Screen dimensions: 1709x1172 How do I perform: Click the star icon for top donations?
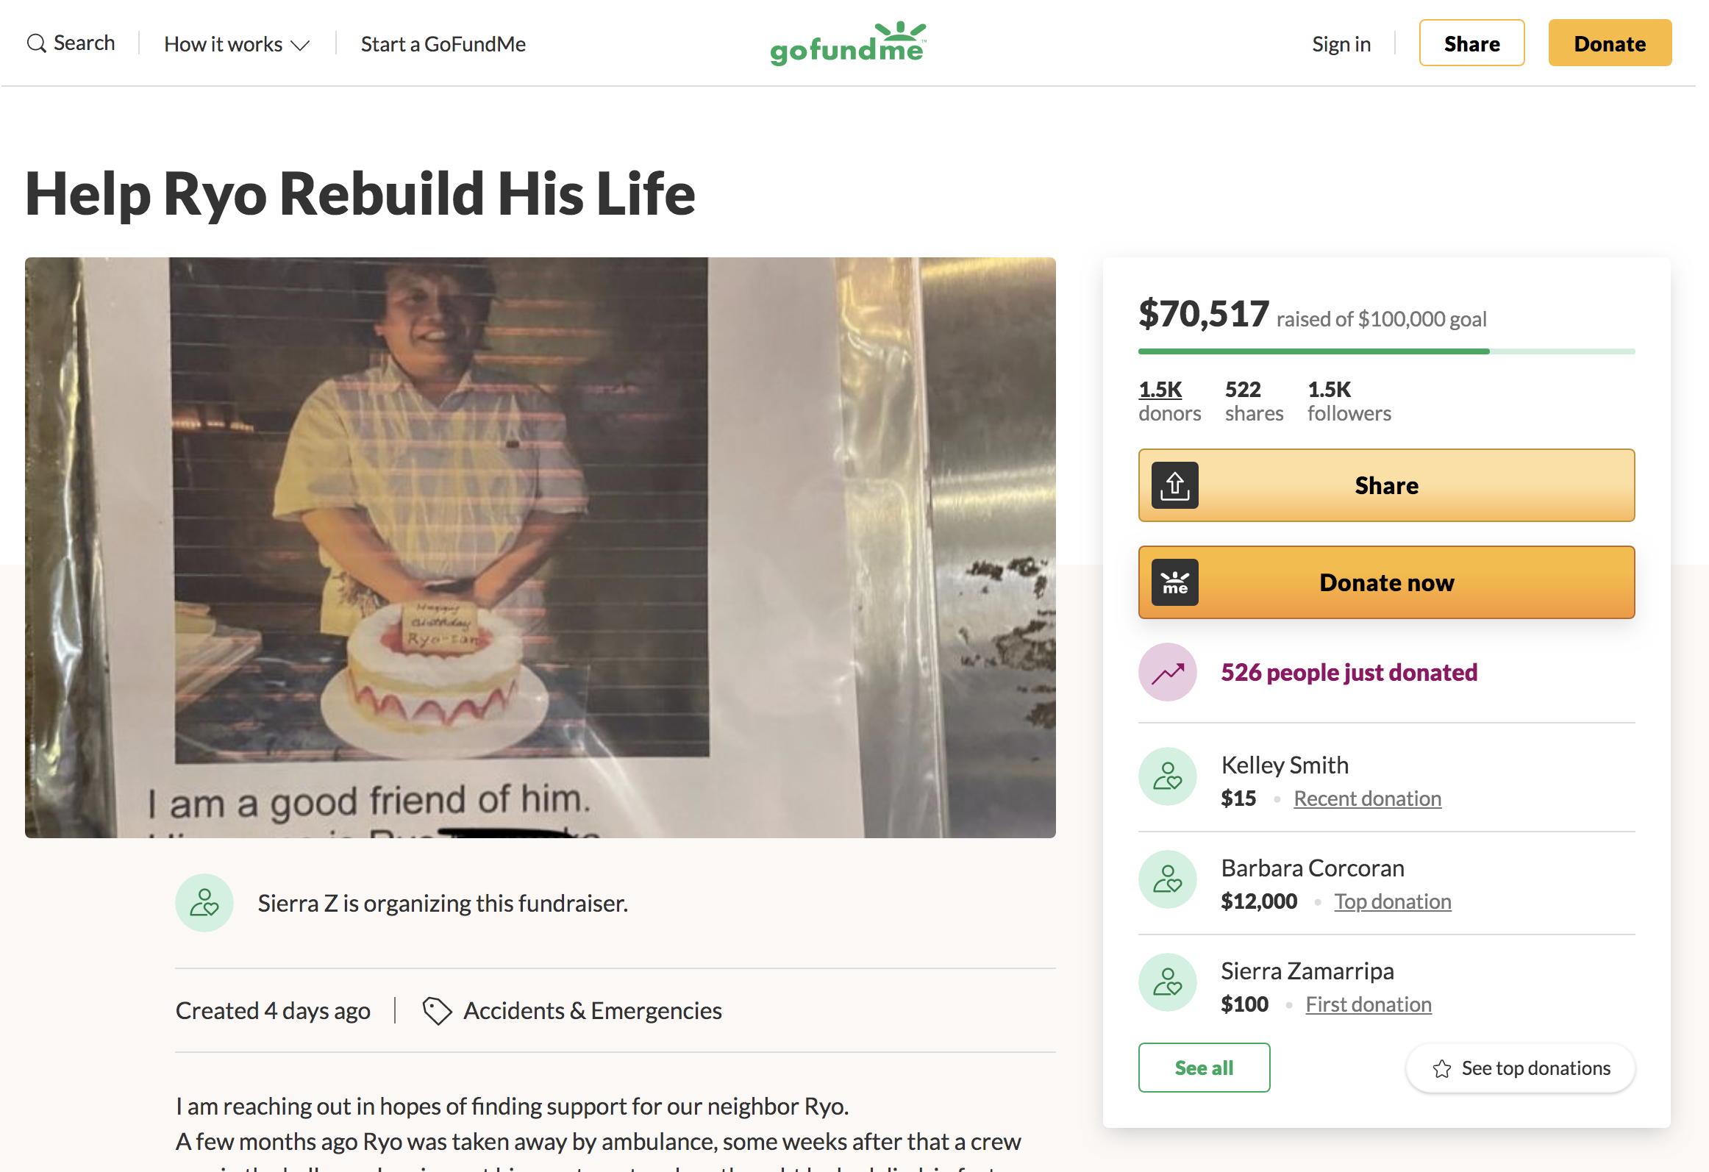pyautogui.click(x=1441, y=1068)
